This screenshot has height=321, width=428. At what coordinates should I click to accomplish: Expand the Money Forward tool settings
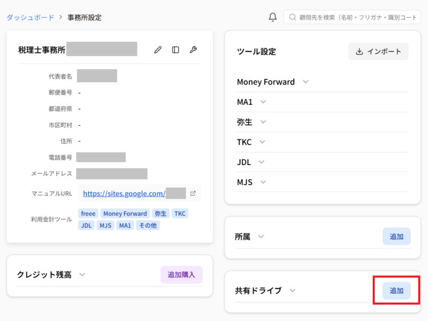[x=305, y=82]
